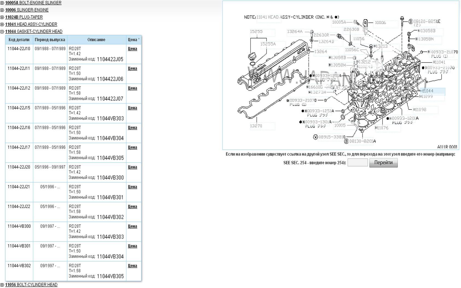Expand the 10005A BOLT-ENGINE SLINGER node

click(2, 3)
